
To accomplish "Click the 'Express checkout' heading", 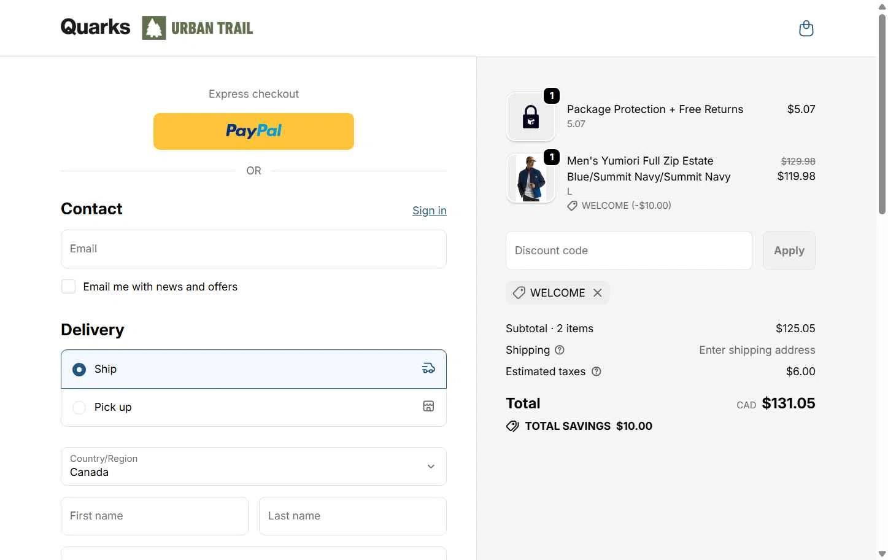I will pos(253,94).
